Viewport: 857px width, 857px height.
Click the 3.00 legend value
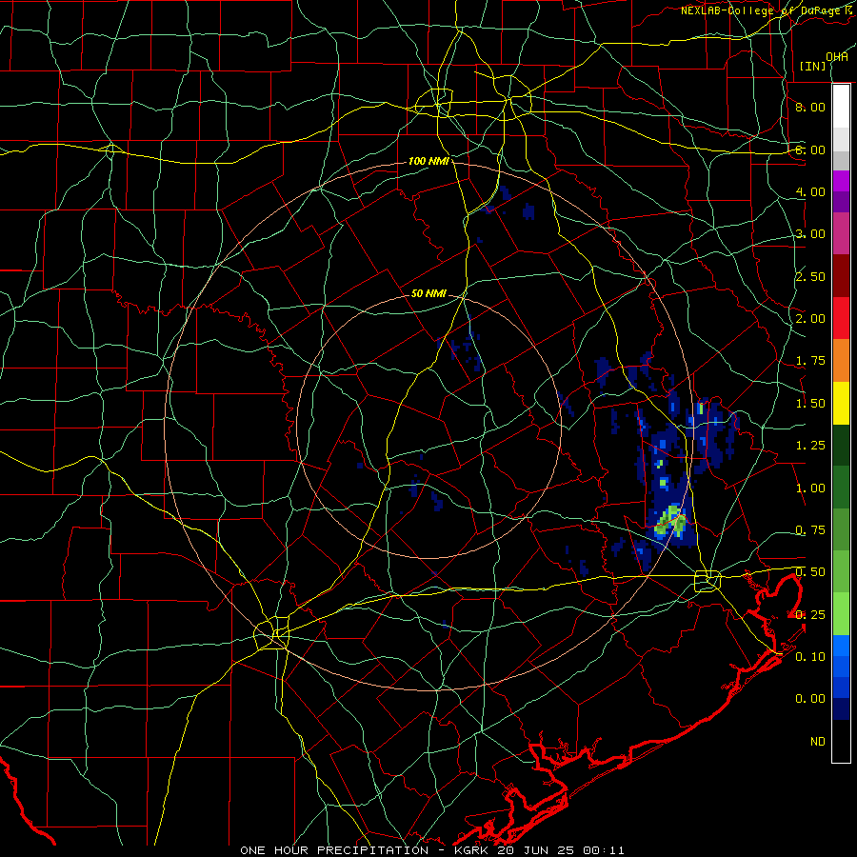810,234
